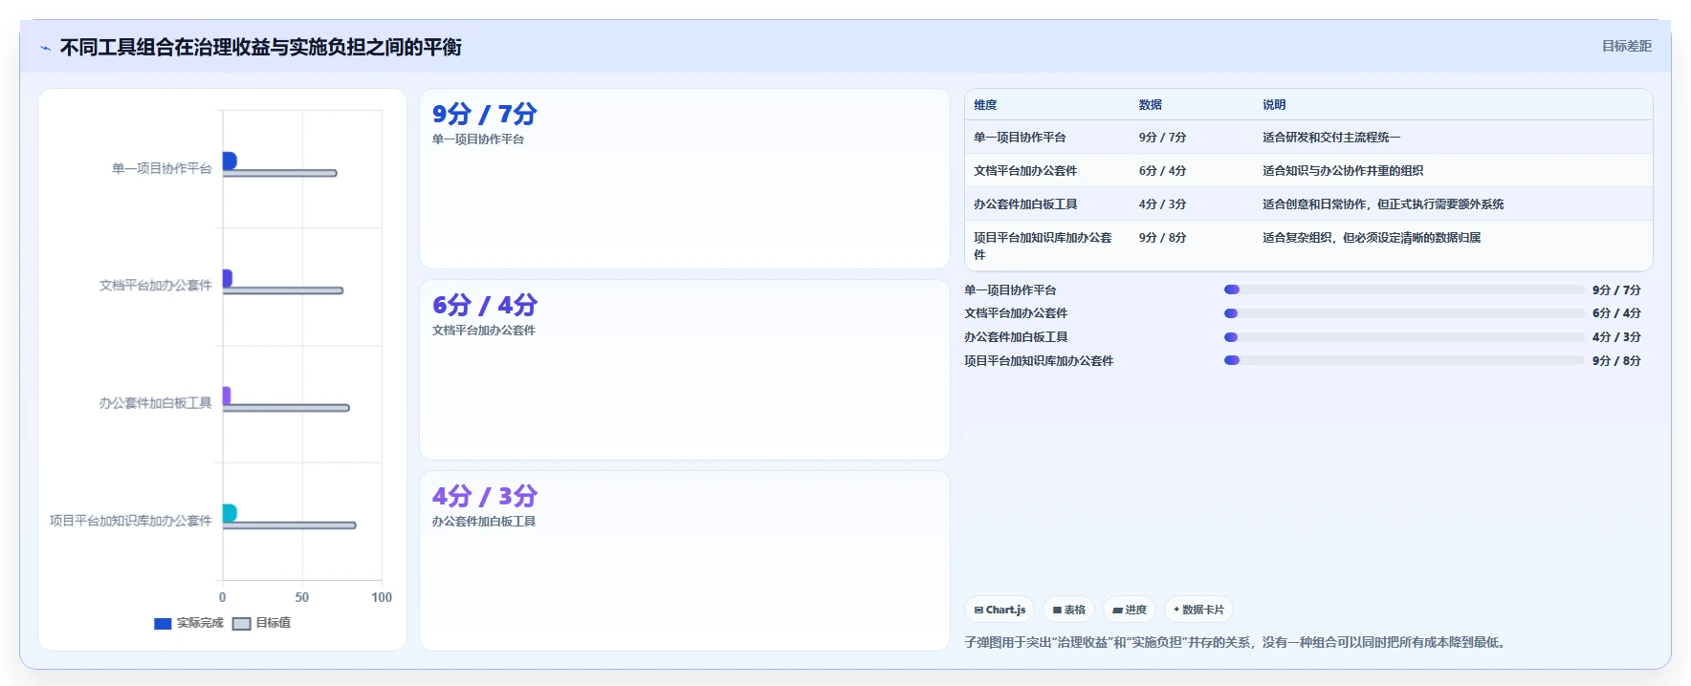Click the progress bar for 项目平台加知识库加办公套件
The height and width of the screenshot is (686, 1691).
click(1404, 360)
